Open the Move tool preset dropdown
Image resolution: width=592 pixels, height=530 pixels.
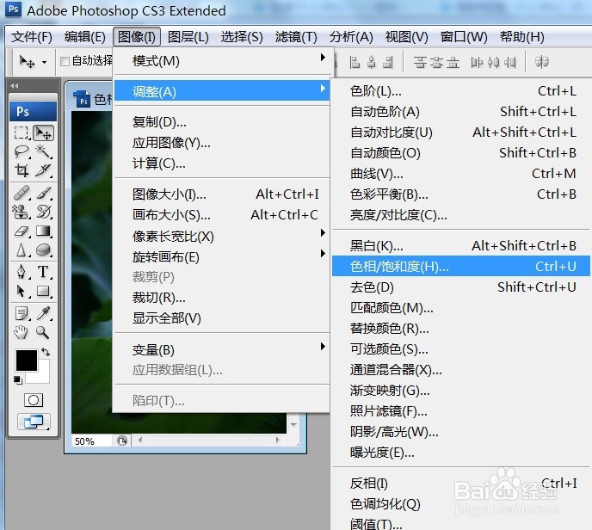coord(44,62)
